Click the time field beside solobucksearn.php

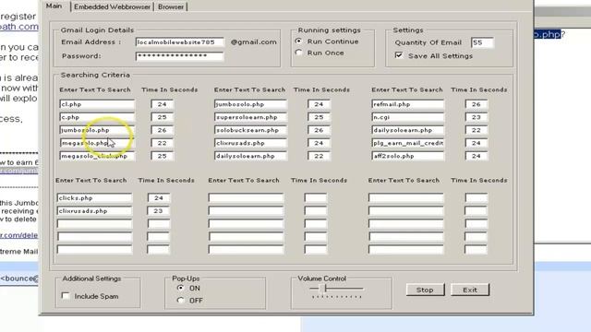[319, 130]
